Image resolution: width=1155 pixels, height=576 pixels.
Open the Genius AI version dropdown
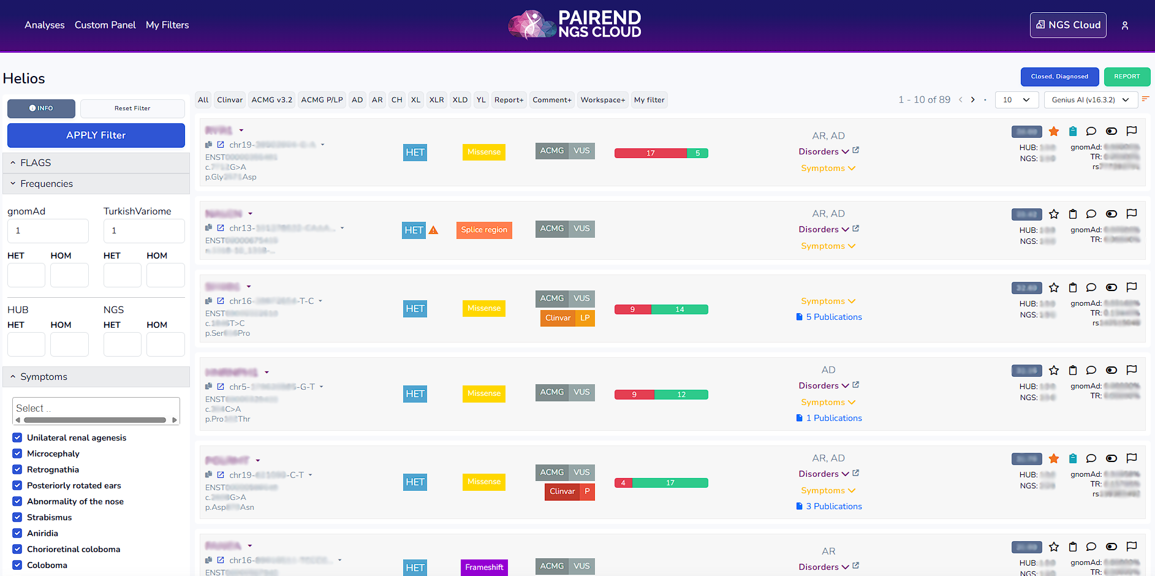pos(1091,100)
